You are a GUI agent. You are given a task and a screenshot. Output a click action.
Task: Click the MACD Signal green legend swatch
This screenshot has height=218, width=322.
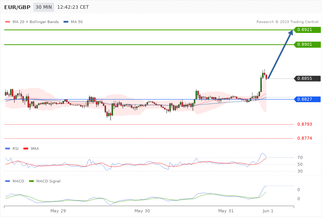[x=31, y=181]
